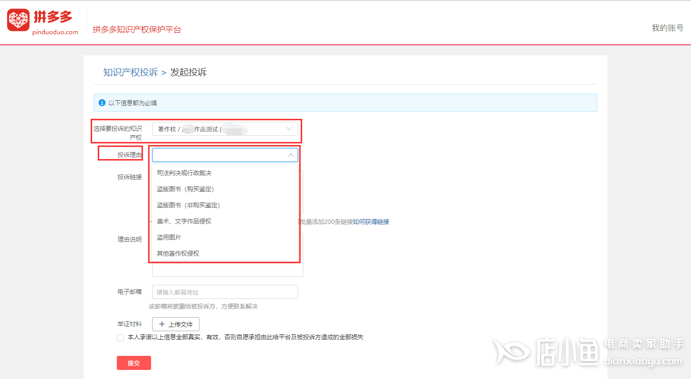Choose 其他著作权侵权 option
This screenshot has height=379, width=691.
[225, 254]
